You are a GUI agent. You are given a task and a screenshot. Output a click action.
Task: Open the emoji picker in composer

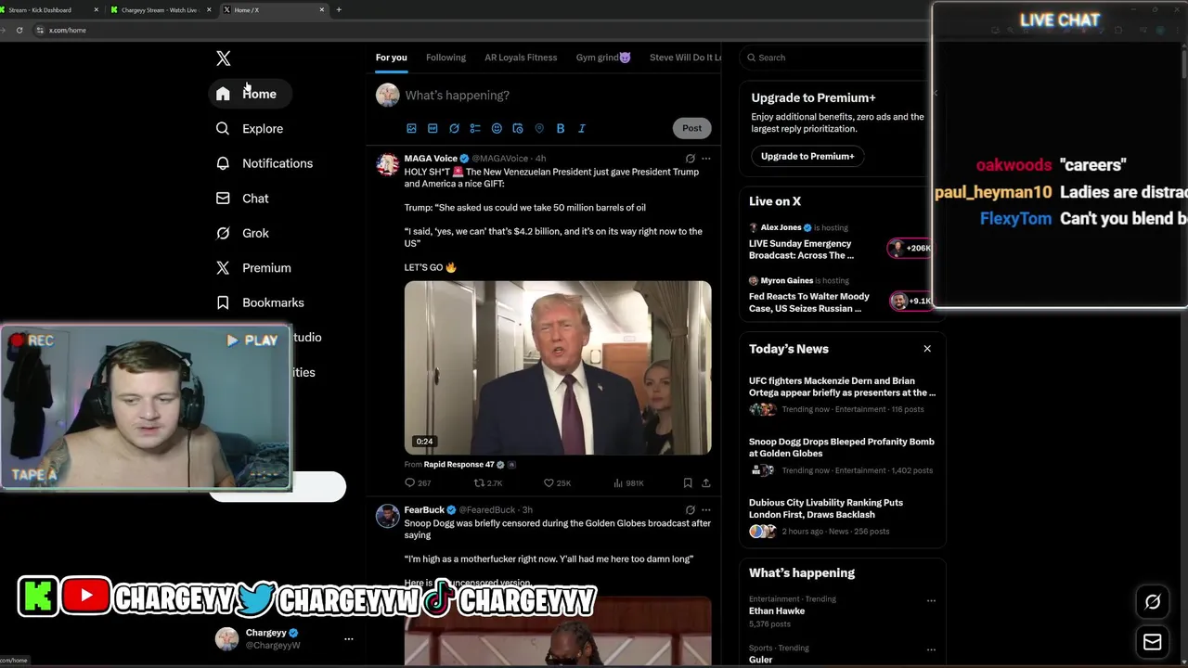click(x=497, y=128)
